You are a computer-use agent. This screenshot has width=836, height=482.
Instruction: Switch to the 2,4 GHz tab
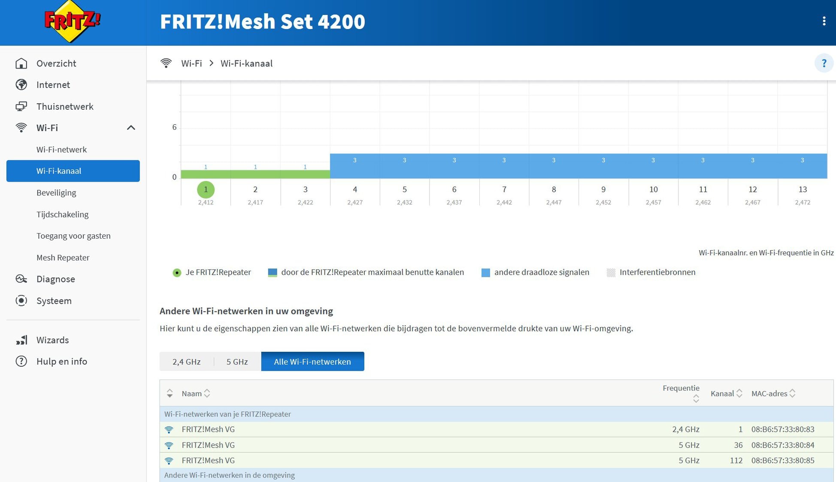tap(186, 362)
